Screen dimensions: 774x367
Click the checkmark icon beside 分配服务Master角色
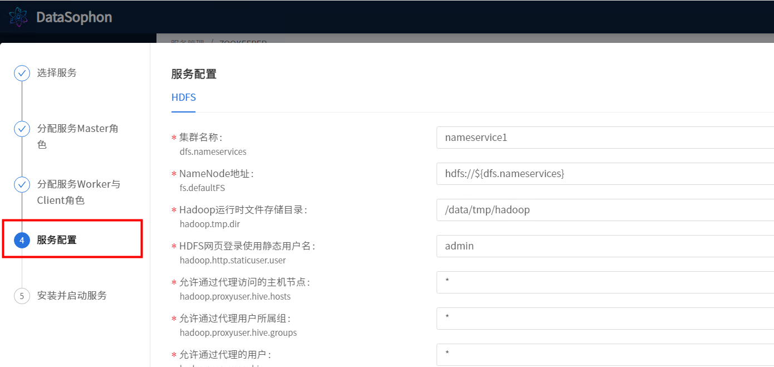tap(22, 129)
